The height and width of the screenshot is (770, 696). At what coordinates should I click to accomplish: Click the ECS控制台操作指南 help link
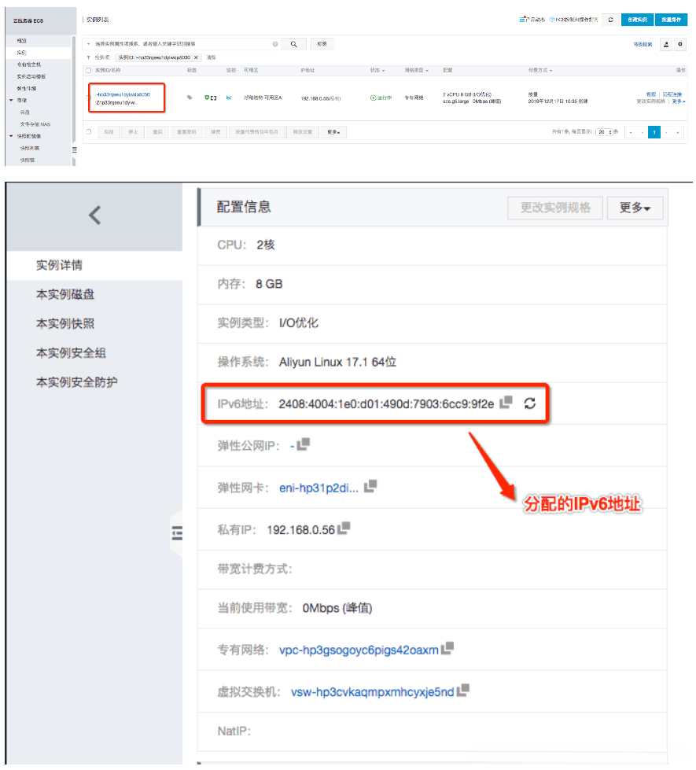(x=573, y=20)
